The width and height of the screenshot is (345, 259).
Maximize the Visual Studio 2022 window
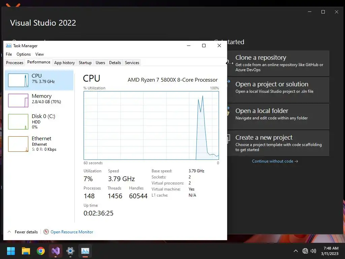click(323, 12)
